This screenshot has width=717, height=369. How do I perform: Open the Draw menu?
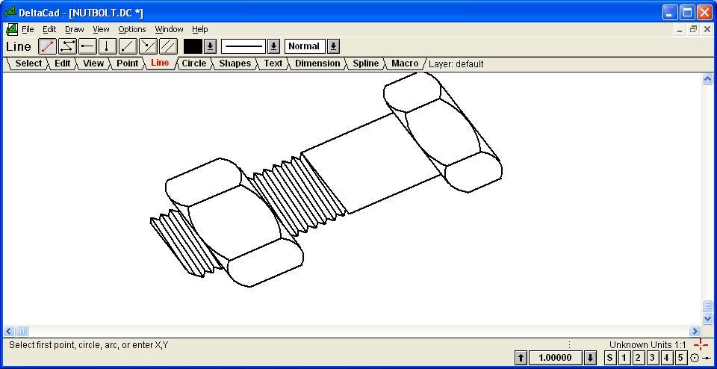click(x=74, y=29)
